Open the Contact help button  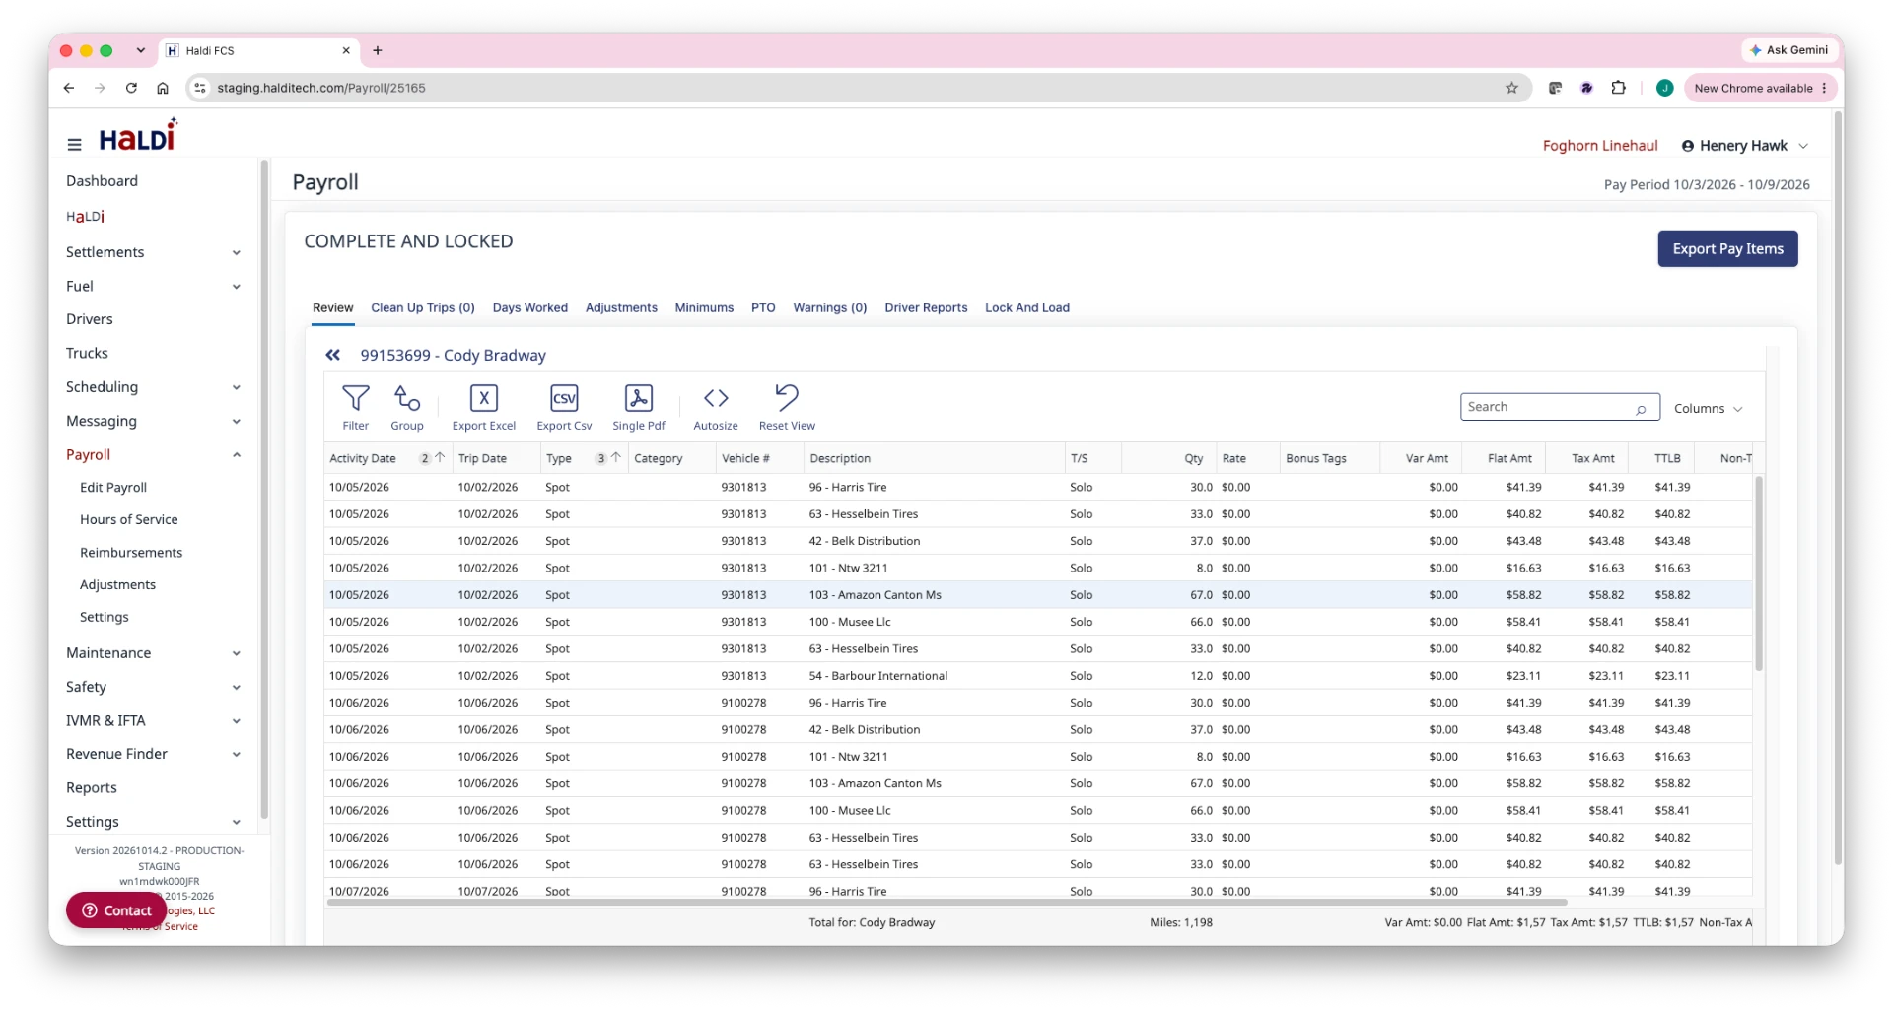(x=116, y=910)
